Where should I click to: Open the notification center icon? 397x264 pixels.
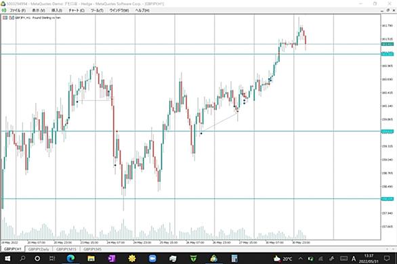pyautogui.click(x=387, y=259)
